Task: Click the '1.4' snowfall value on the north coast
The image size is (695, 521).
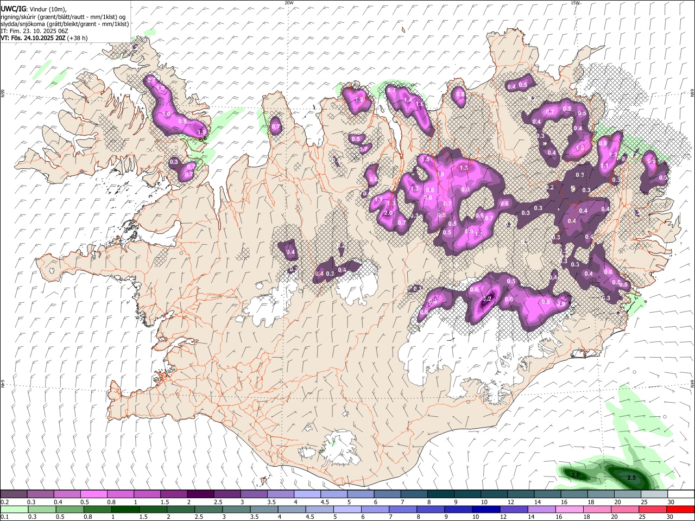Action: click(x=407, y=100)
